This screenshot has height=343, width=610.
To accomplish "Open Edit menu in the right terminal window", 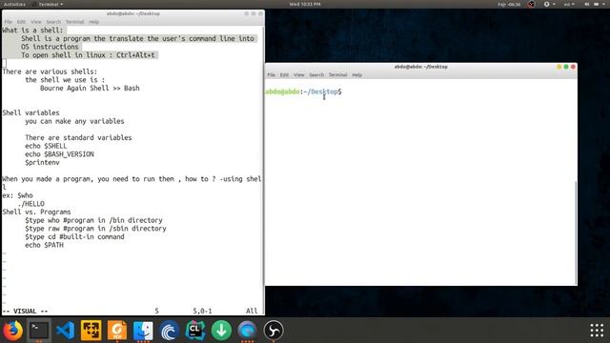I will tap(284, 74).
